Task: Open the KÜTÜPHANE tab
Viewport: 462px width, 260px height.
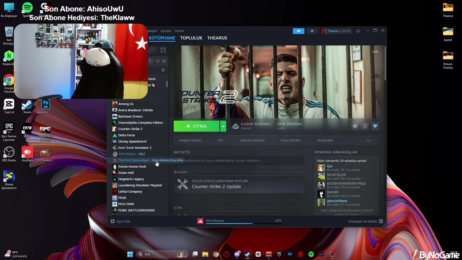Action: click(162, 38)
